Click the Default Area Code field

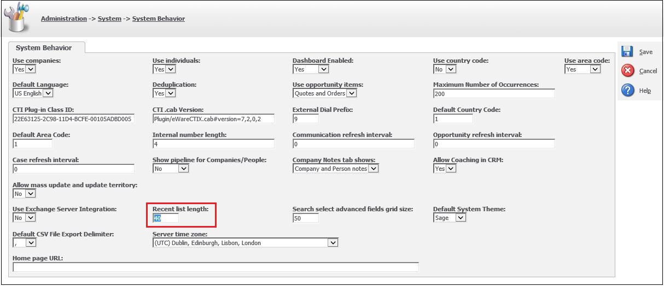coord(32,144)
